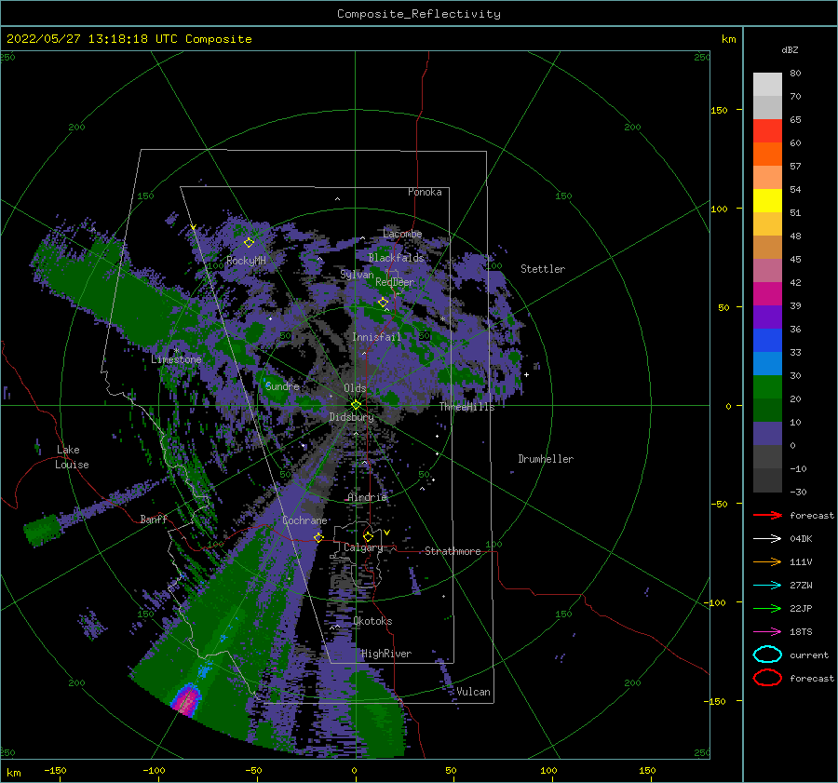Screen dimensions: 838x783
Task: Select the blue swatch below 36 dBZ
Action: (767, 341)
